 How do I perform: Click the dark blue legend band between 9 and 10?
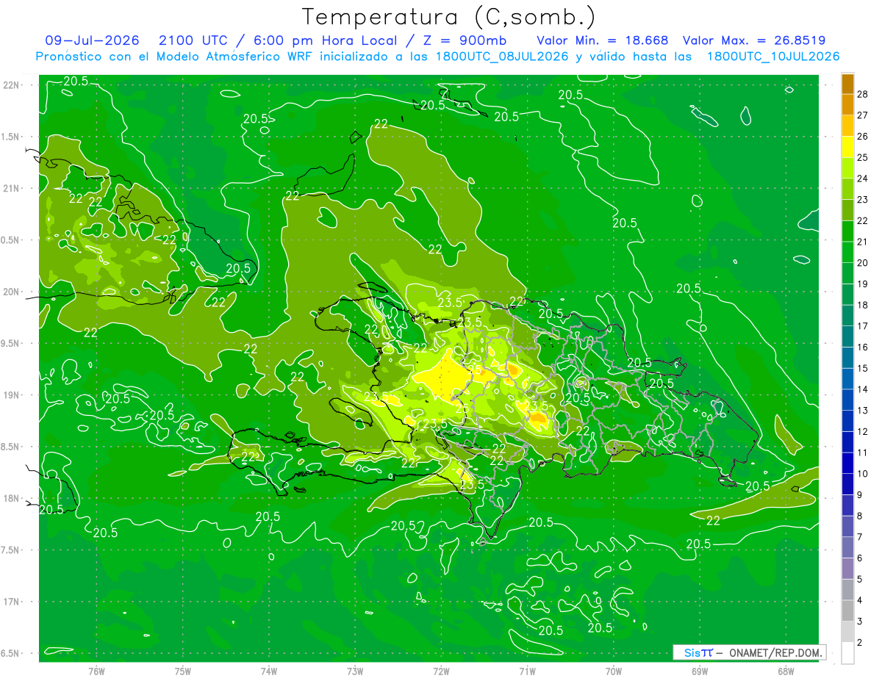pyautogui.click(x=847, y=485)
